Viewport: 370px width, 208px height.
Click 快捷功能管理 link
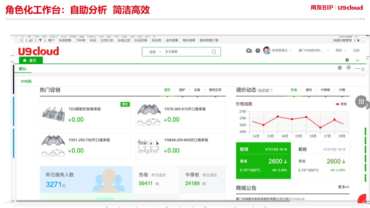click(342, 40)
